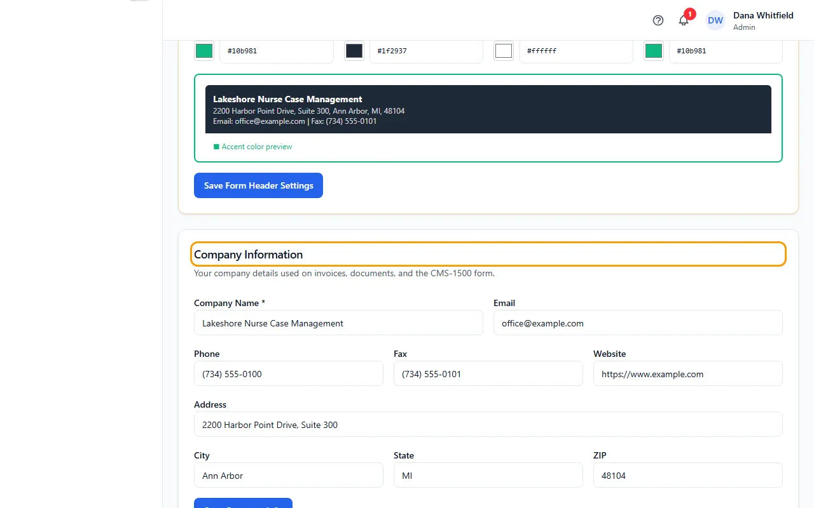Click the "Company Information" section heading
The width and height of the screenshot is (814, 508).
pyautogui.click(x=248, y=255)
